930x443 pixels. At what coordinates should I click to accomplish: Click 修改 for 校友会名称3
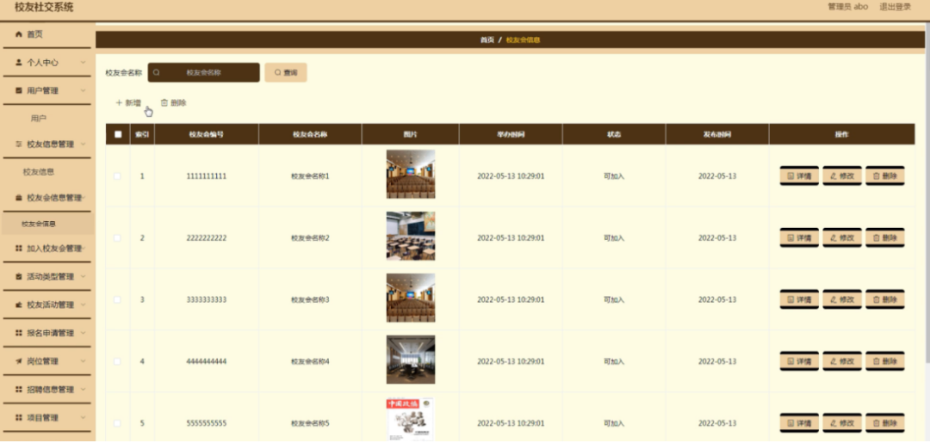coord(841,299)
